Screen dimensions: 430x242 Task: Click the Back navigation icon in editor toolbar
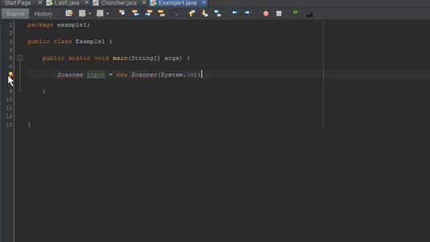(82, 13)
